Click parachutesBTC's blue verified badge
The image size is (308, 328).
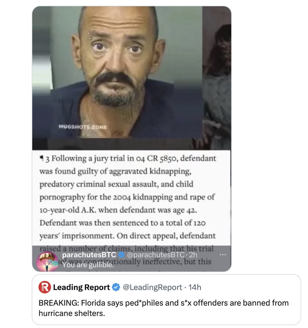click(x=121, y=255)
